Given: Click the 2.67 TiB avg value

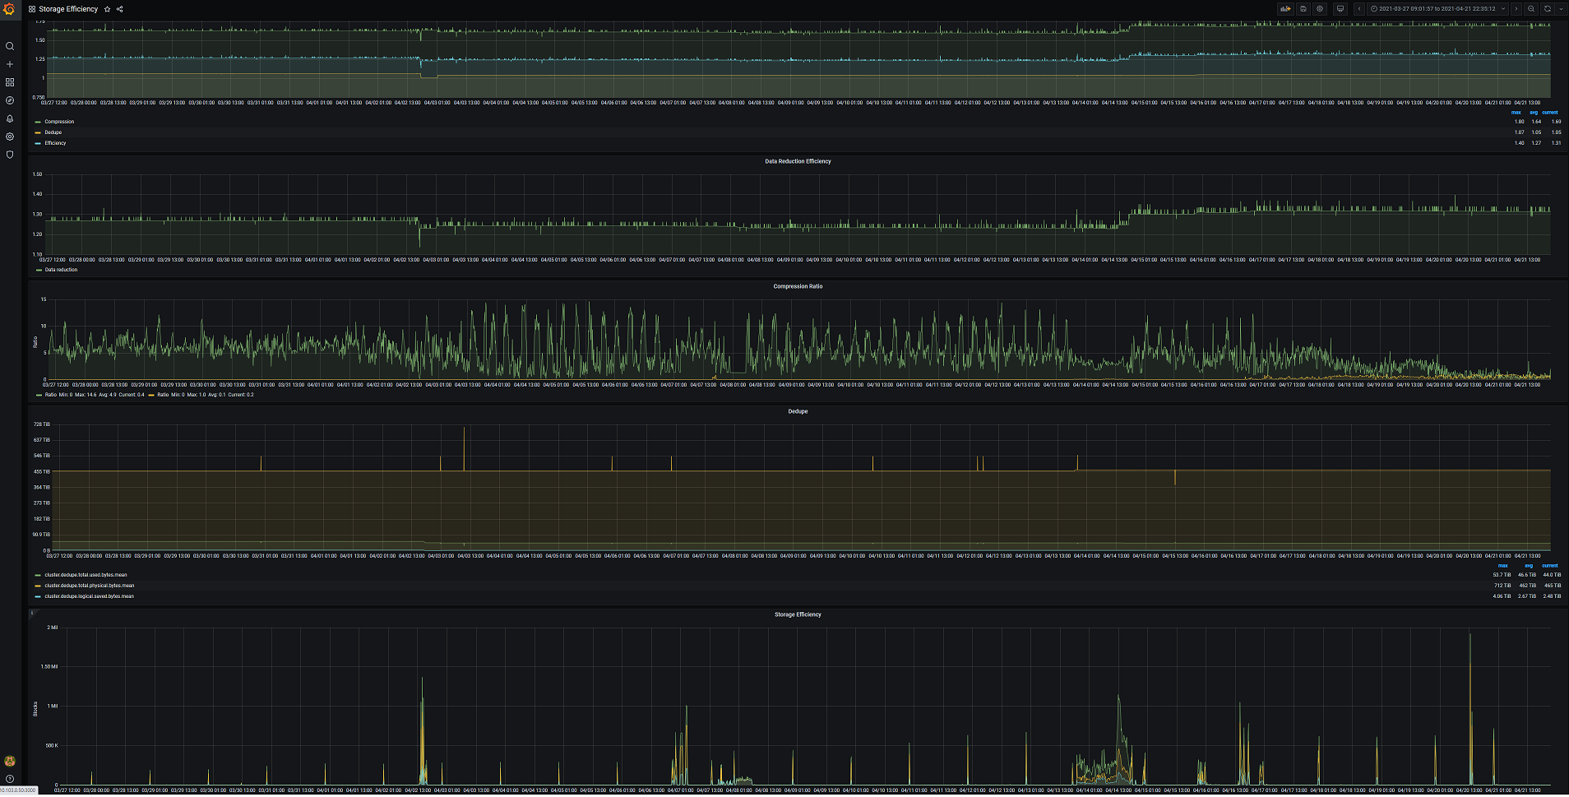Looking at the screenshot, I should (x=1527, y=596).
